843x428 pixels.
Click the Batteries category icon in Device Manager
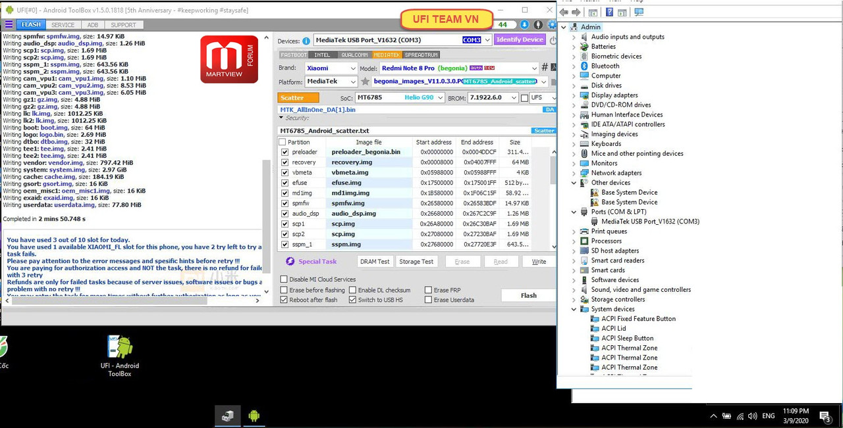584,47
